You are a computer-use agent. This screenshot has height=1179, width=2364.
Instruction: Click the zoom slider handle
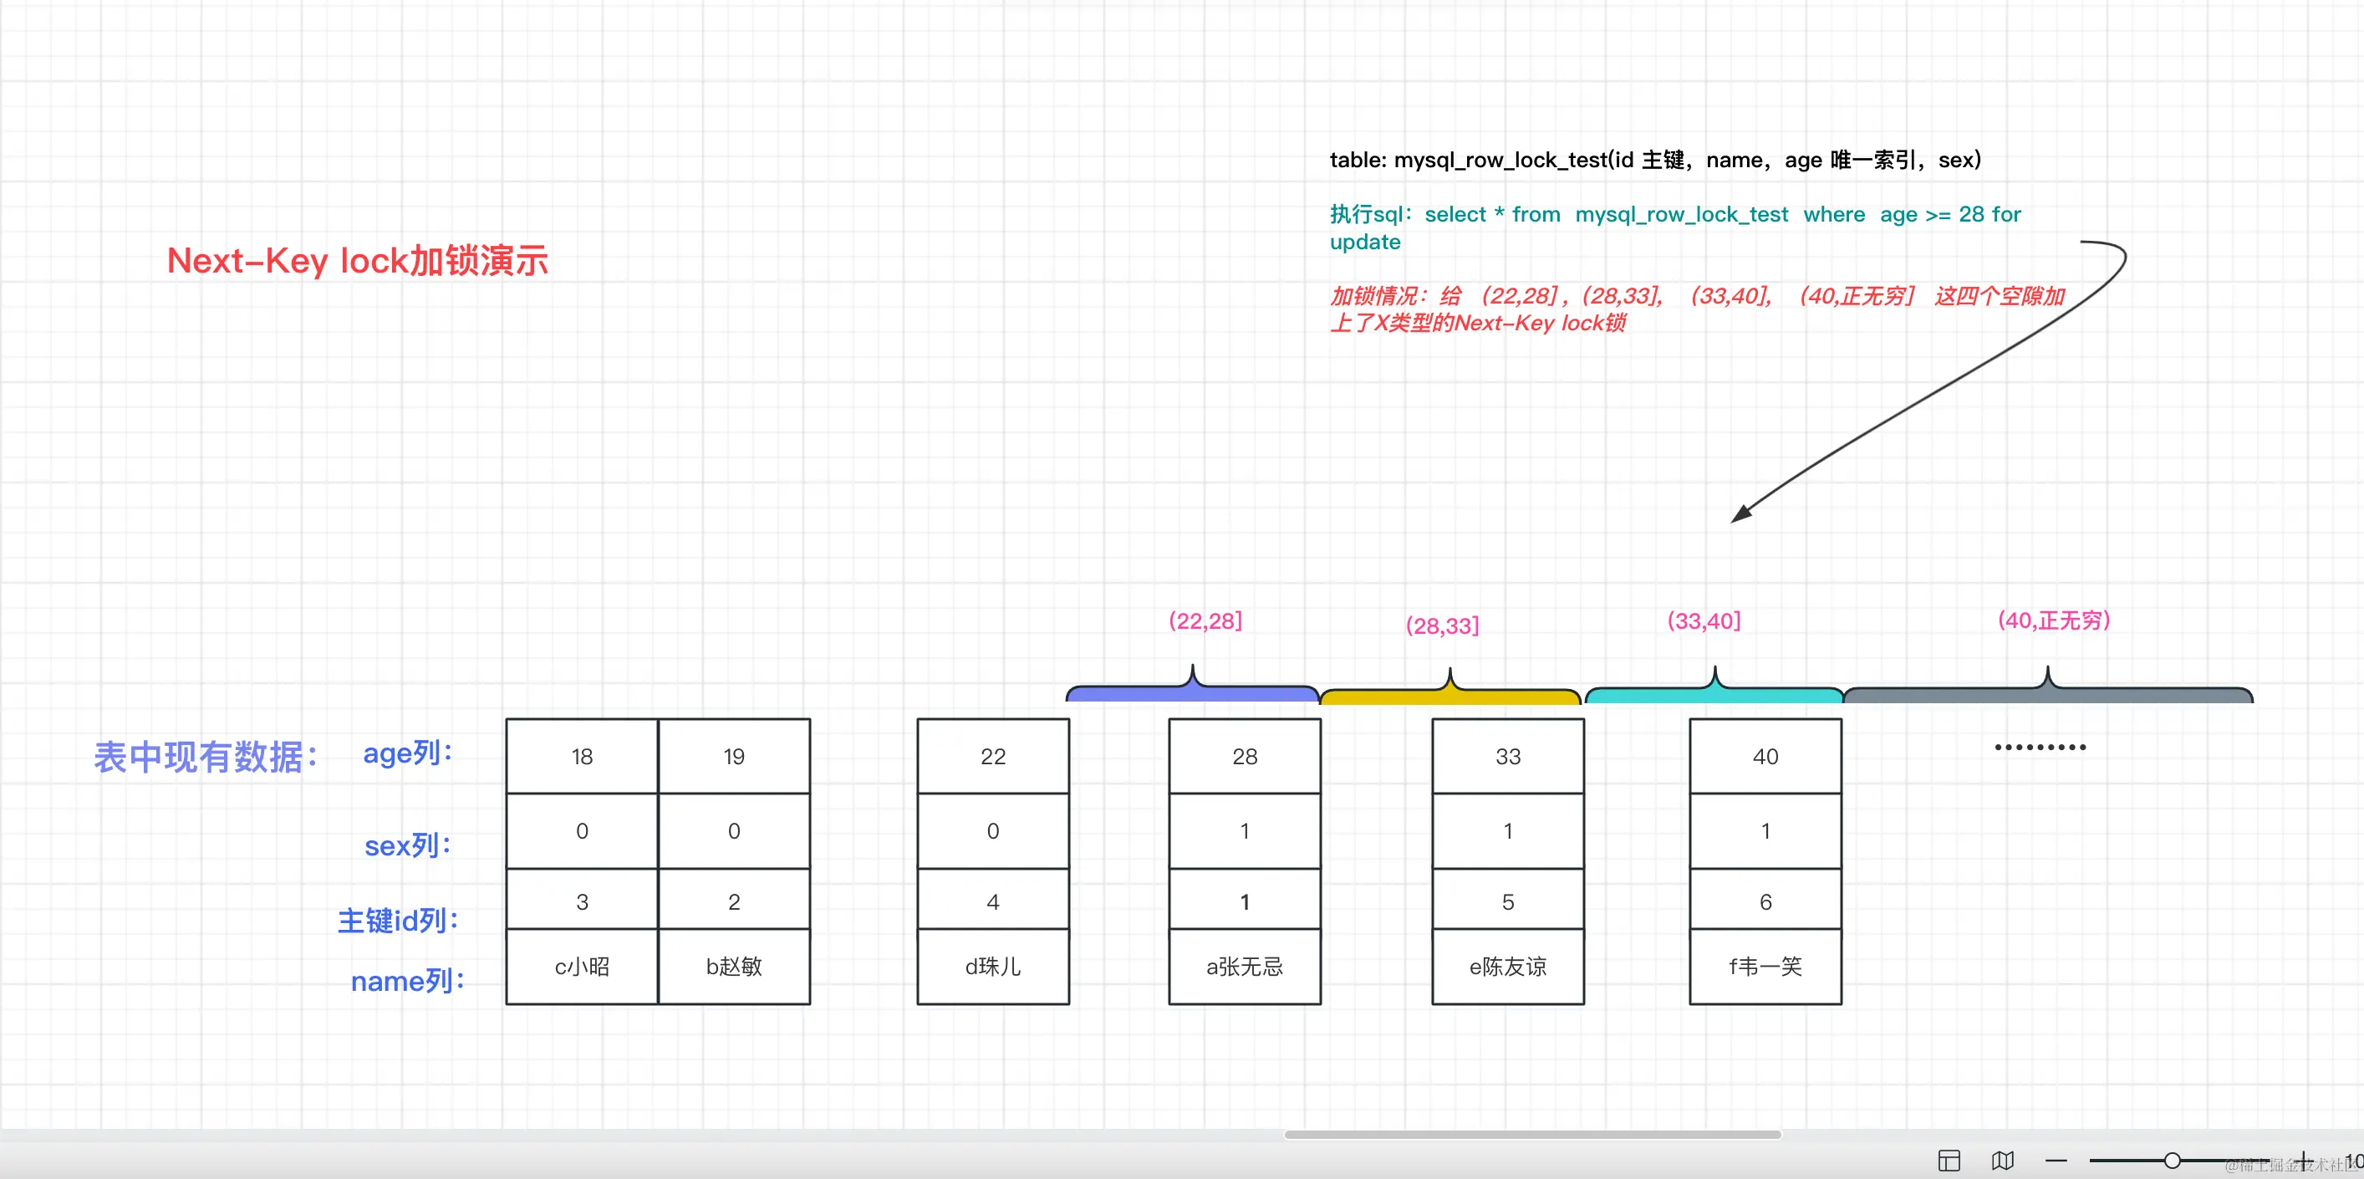click(2173, 1161)
